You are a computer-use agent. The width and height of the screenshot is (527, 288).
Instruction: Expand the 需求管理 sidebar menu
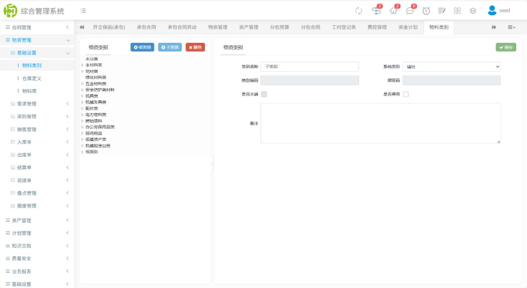(x=39, y=104)
